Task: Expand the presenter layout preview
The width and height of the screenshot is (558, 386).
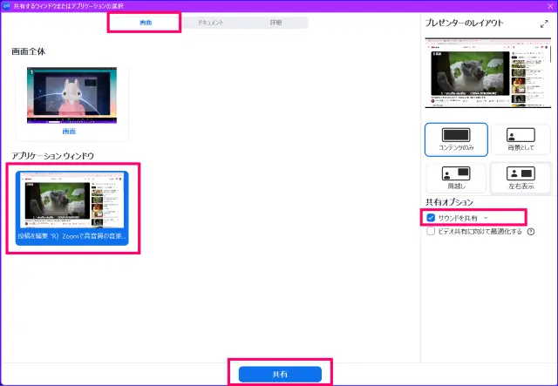Action: pos(544,24)
